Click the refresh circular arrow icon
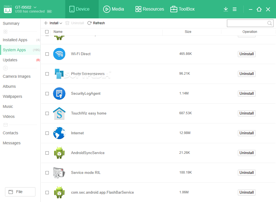 89,23
